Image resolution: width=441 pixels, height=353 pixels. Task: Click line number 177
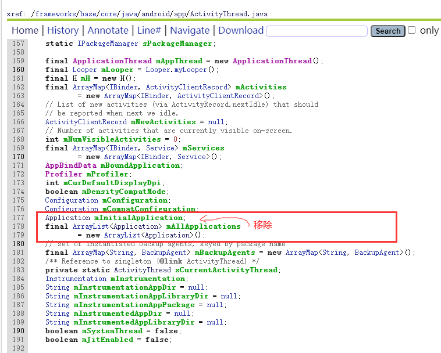[x=19, y=218]
